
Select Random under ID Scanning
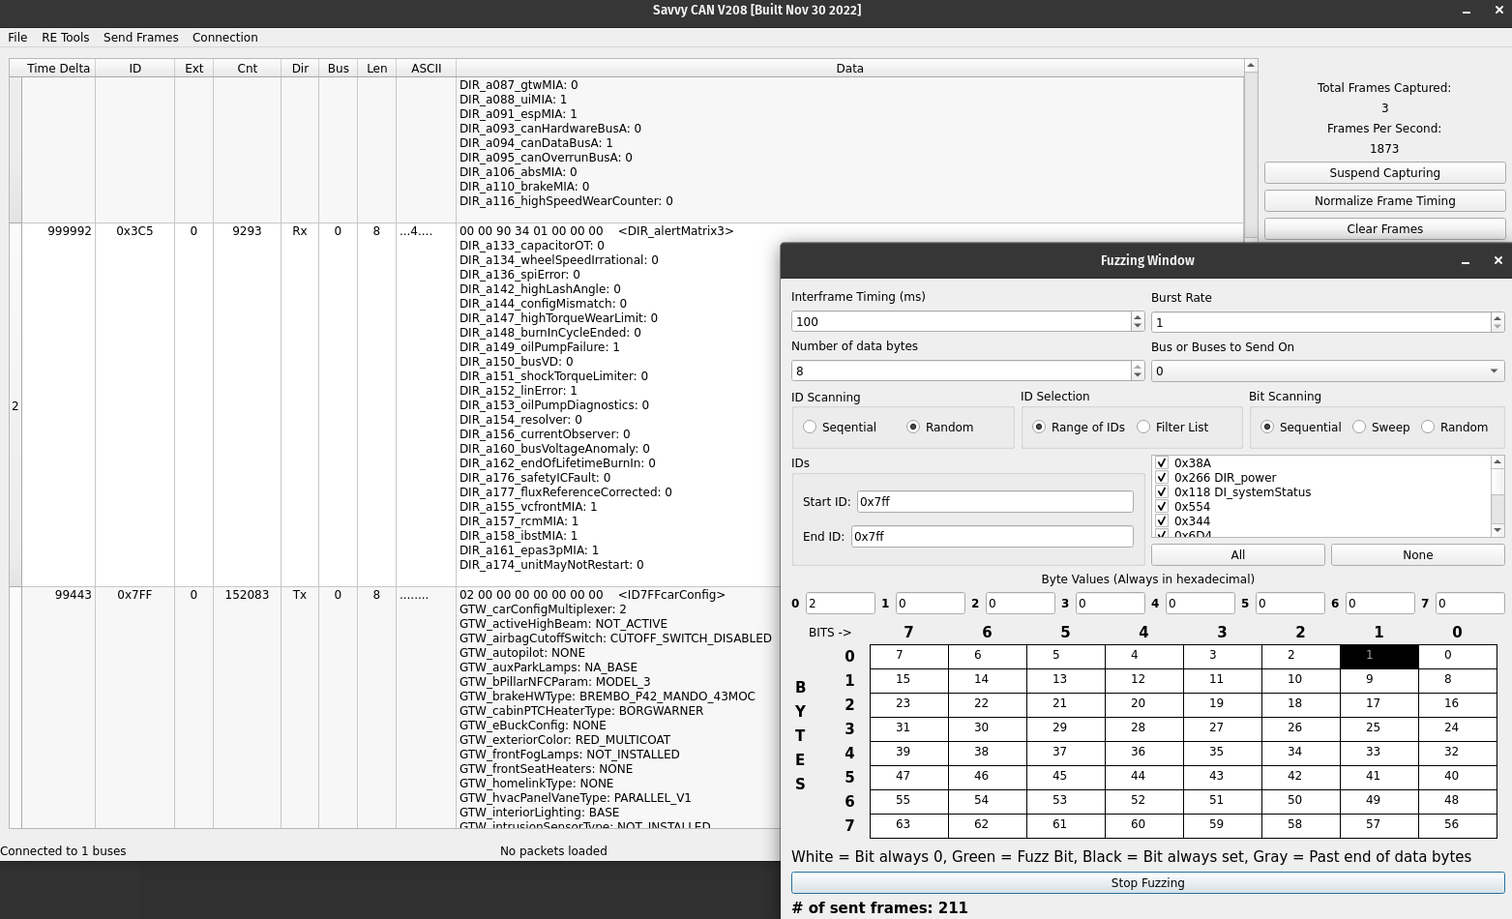(940, 428)
